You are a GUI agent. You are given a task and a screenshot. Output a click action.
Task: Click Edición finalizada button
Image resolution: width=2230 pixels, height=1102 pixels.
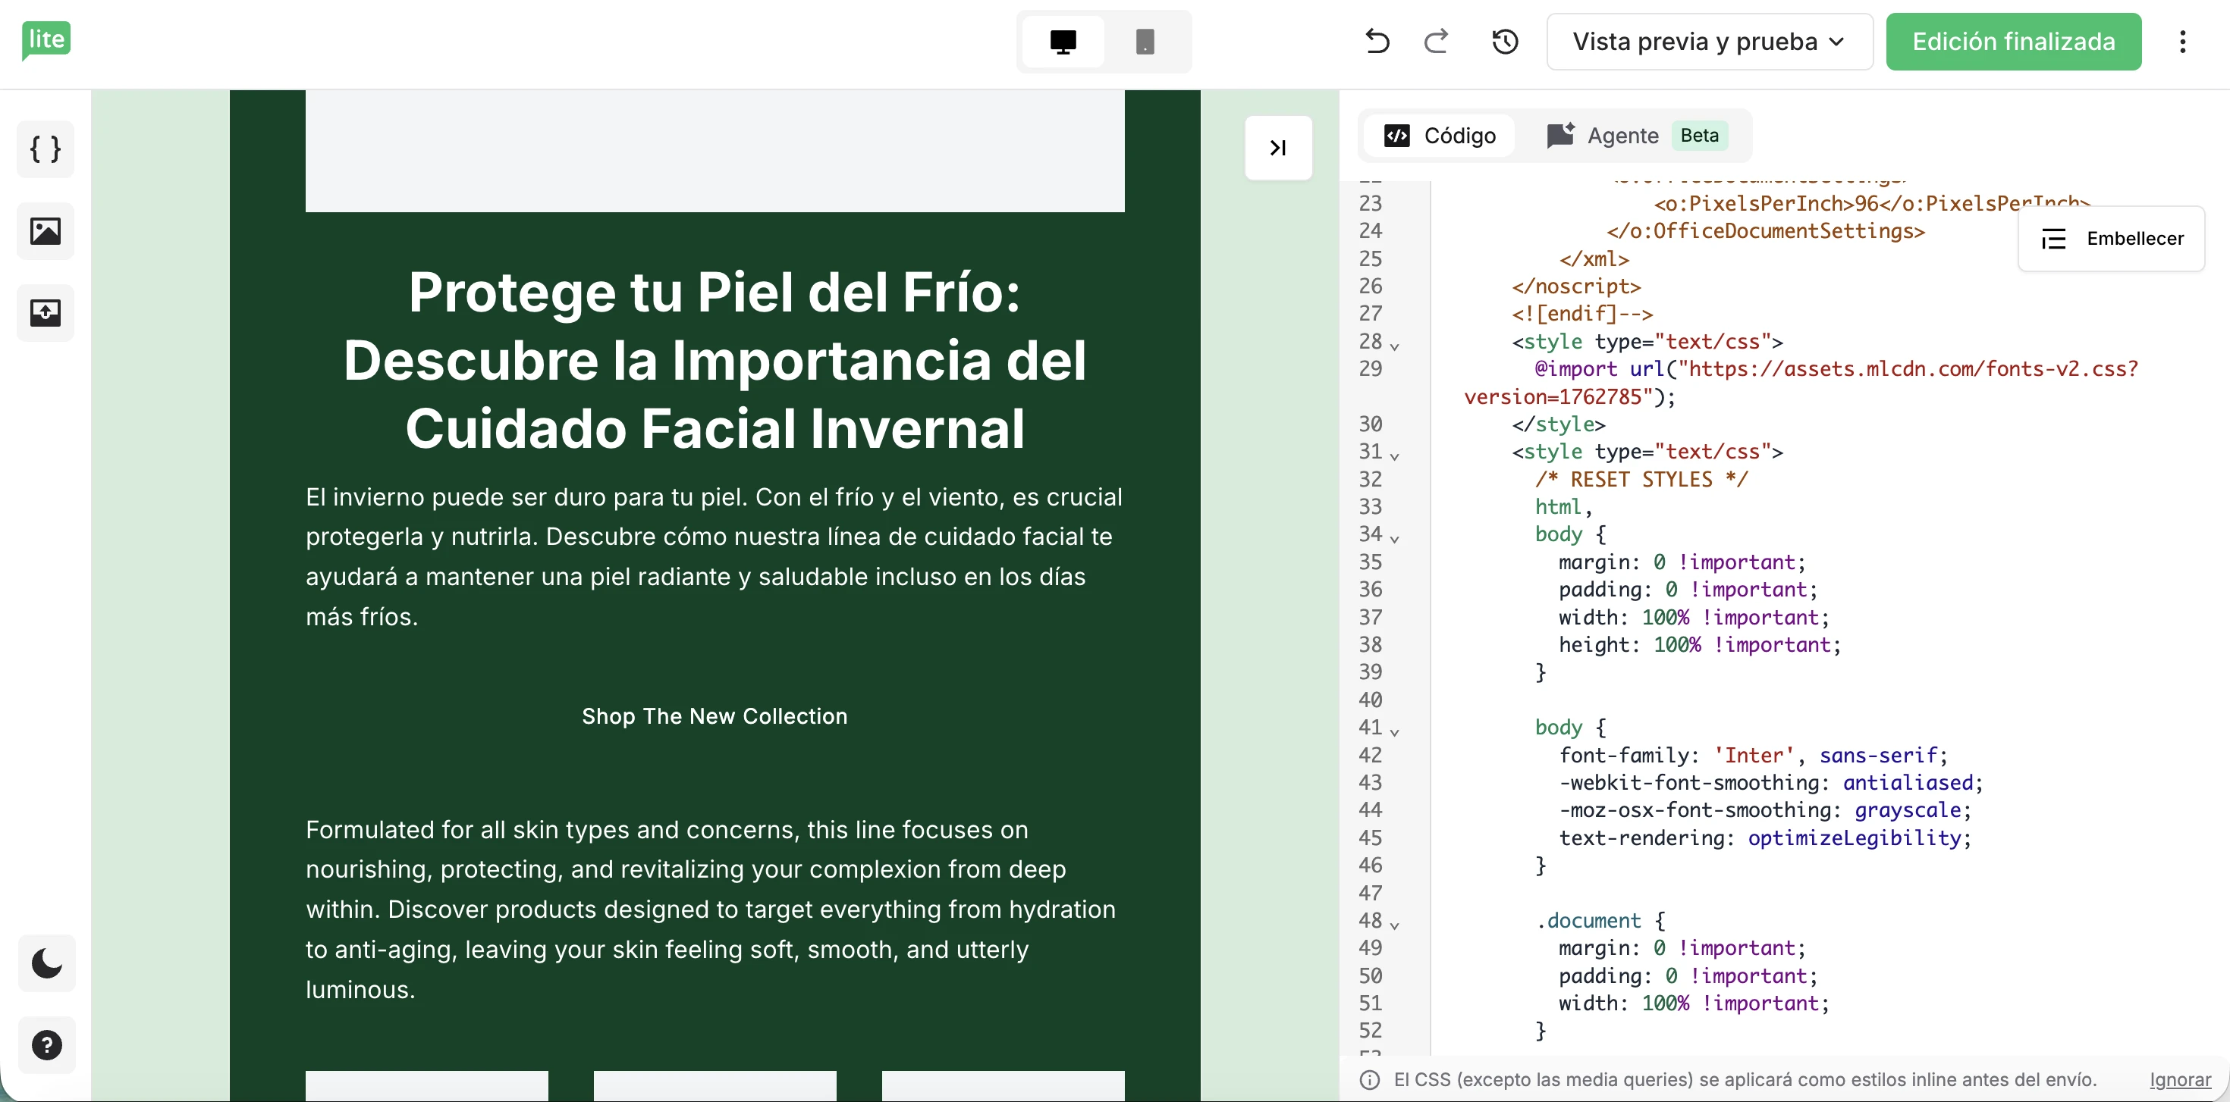(2014, 42)
